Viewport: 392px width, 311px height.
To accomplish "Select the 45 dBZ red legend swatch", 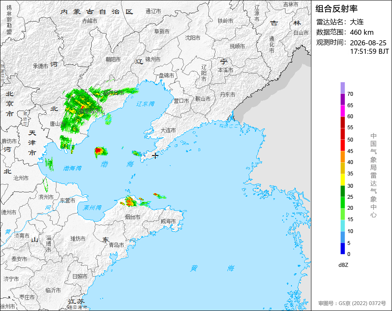I will 342,145.
